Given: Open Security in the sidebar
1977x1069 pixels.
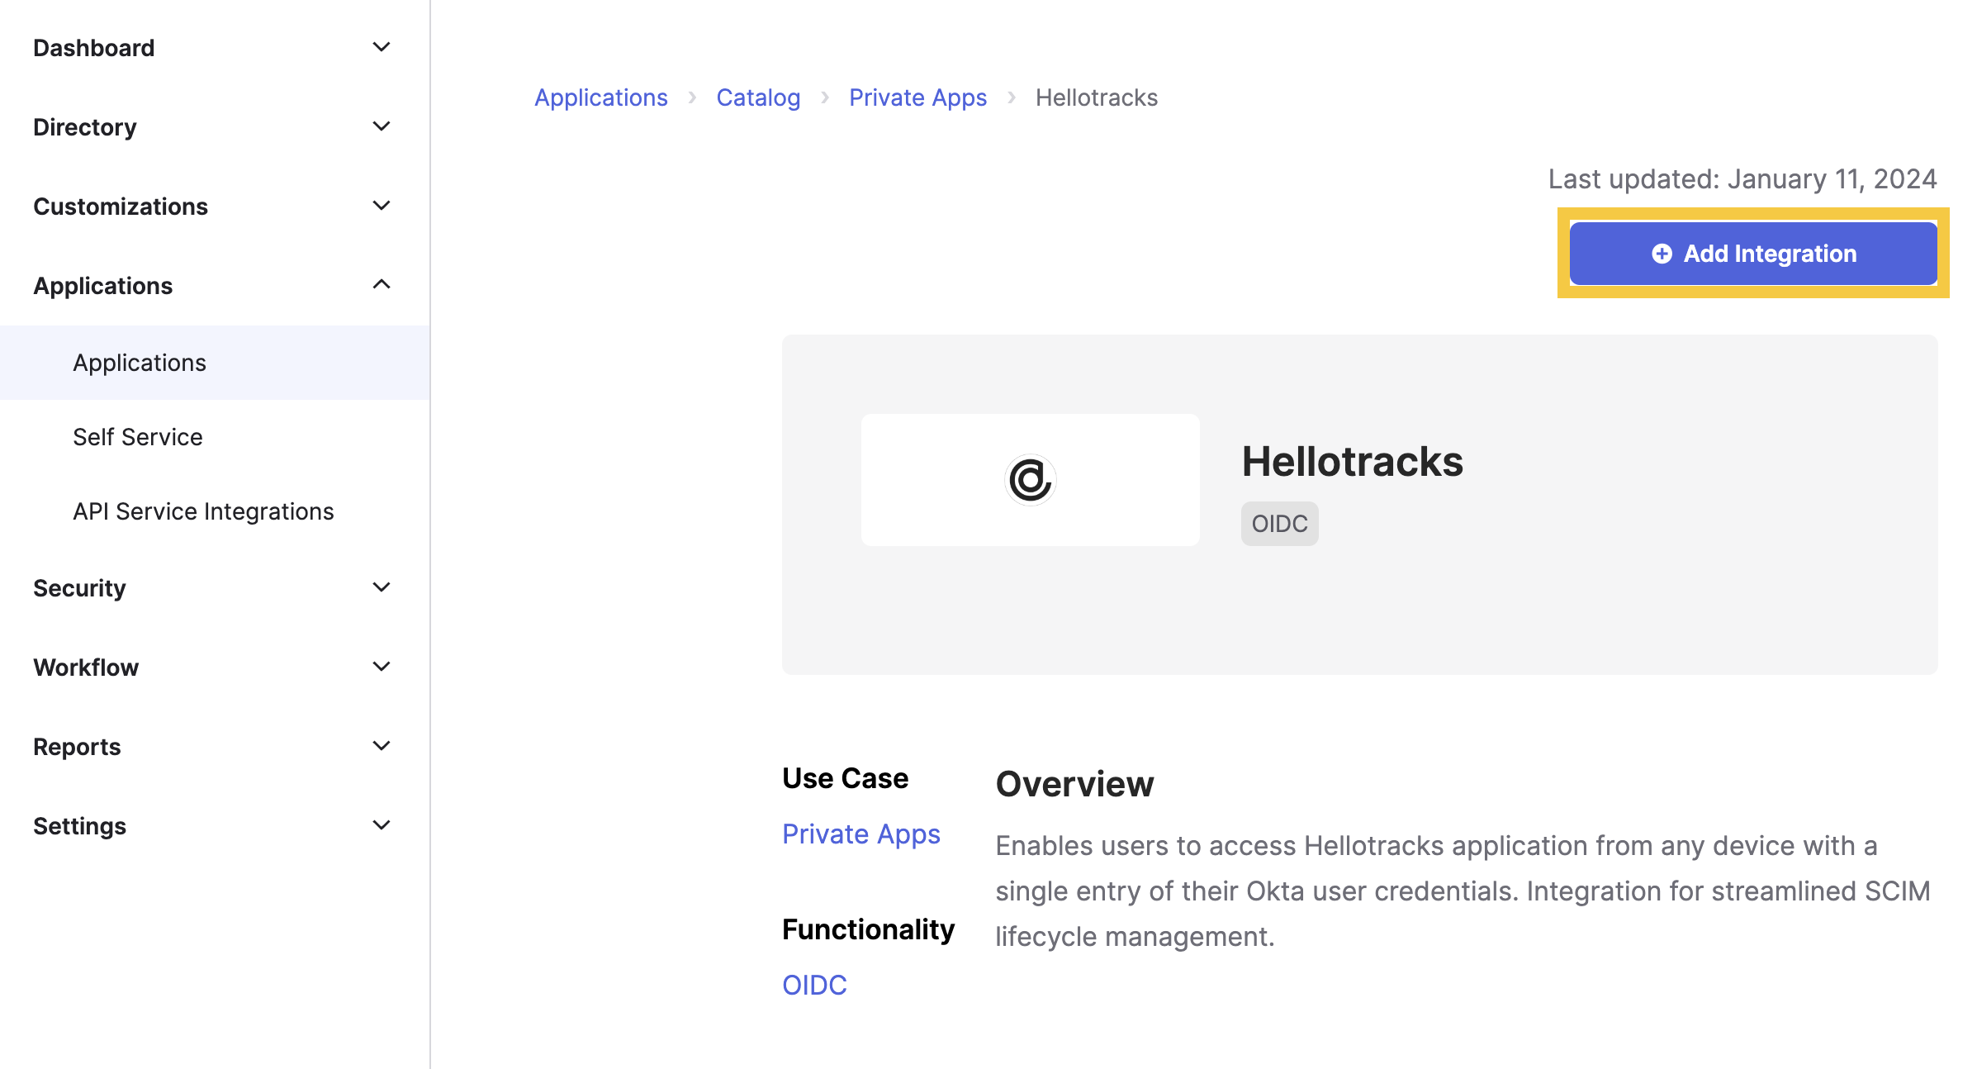Looking at the screenshot, I should 79,588.
